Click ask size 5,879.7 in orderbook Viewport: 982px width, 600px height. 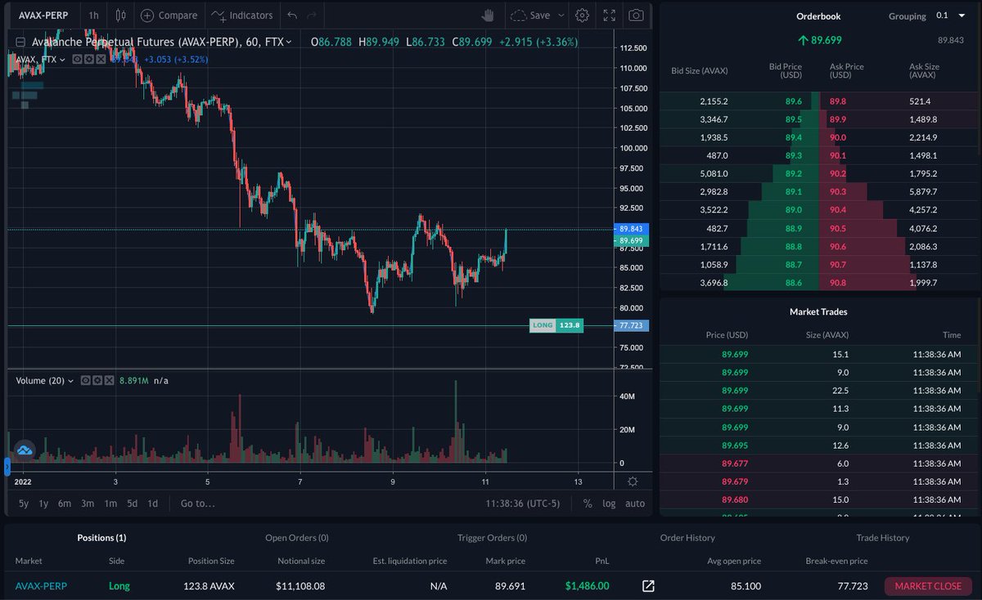923,191
